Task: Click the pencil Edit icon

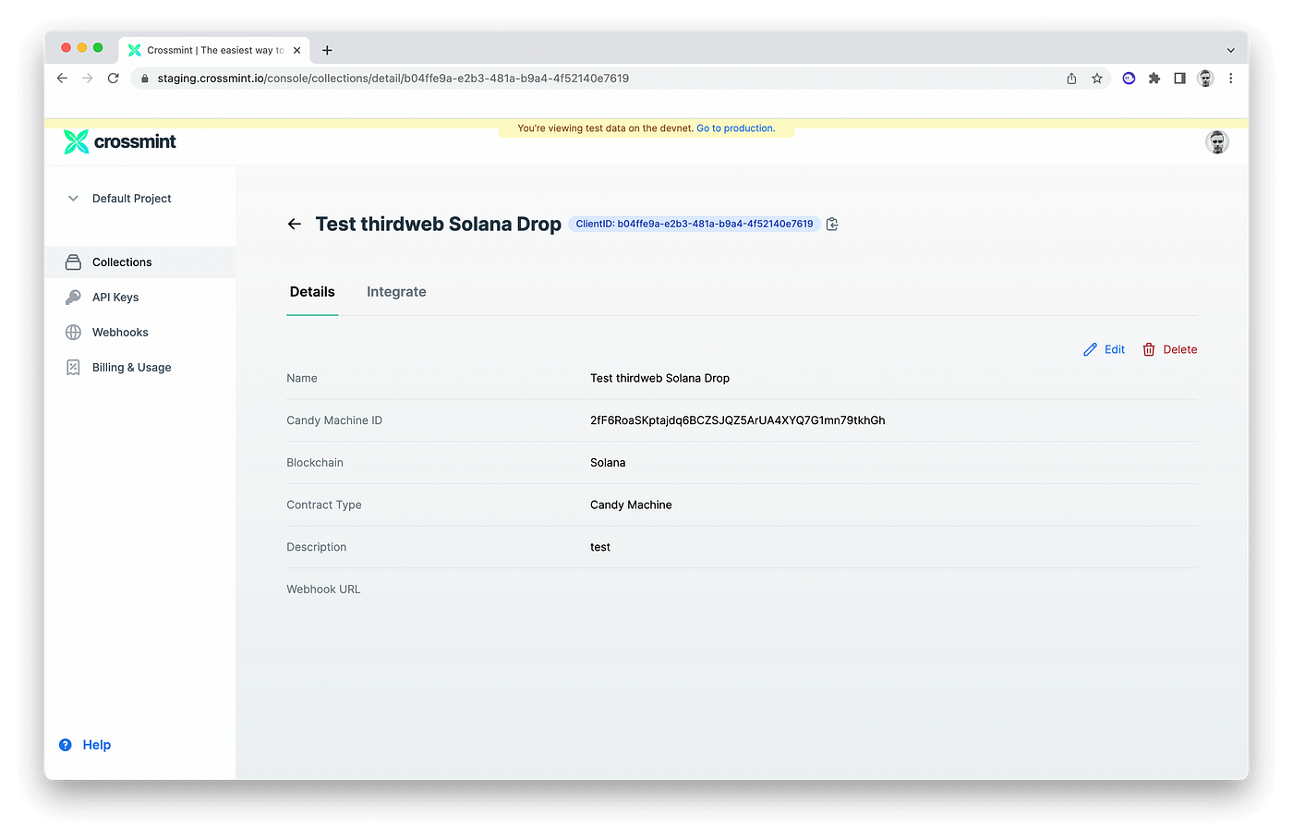Action: [x=1091, y=349]
